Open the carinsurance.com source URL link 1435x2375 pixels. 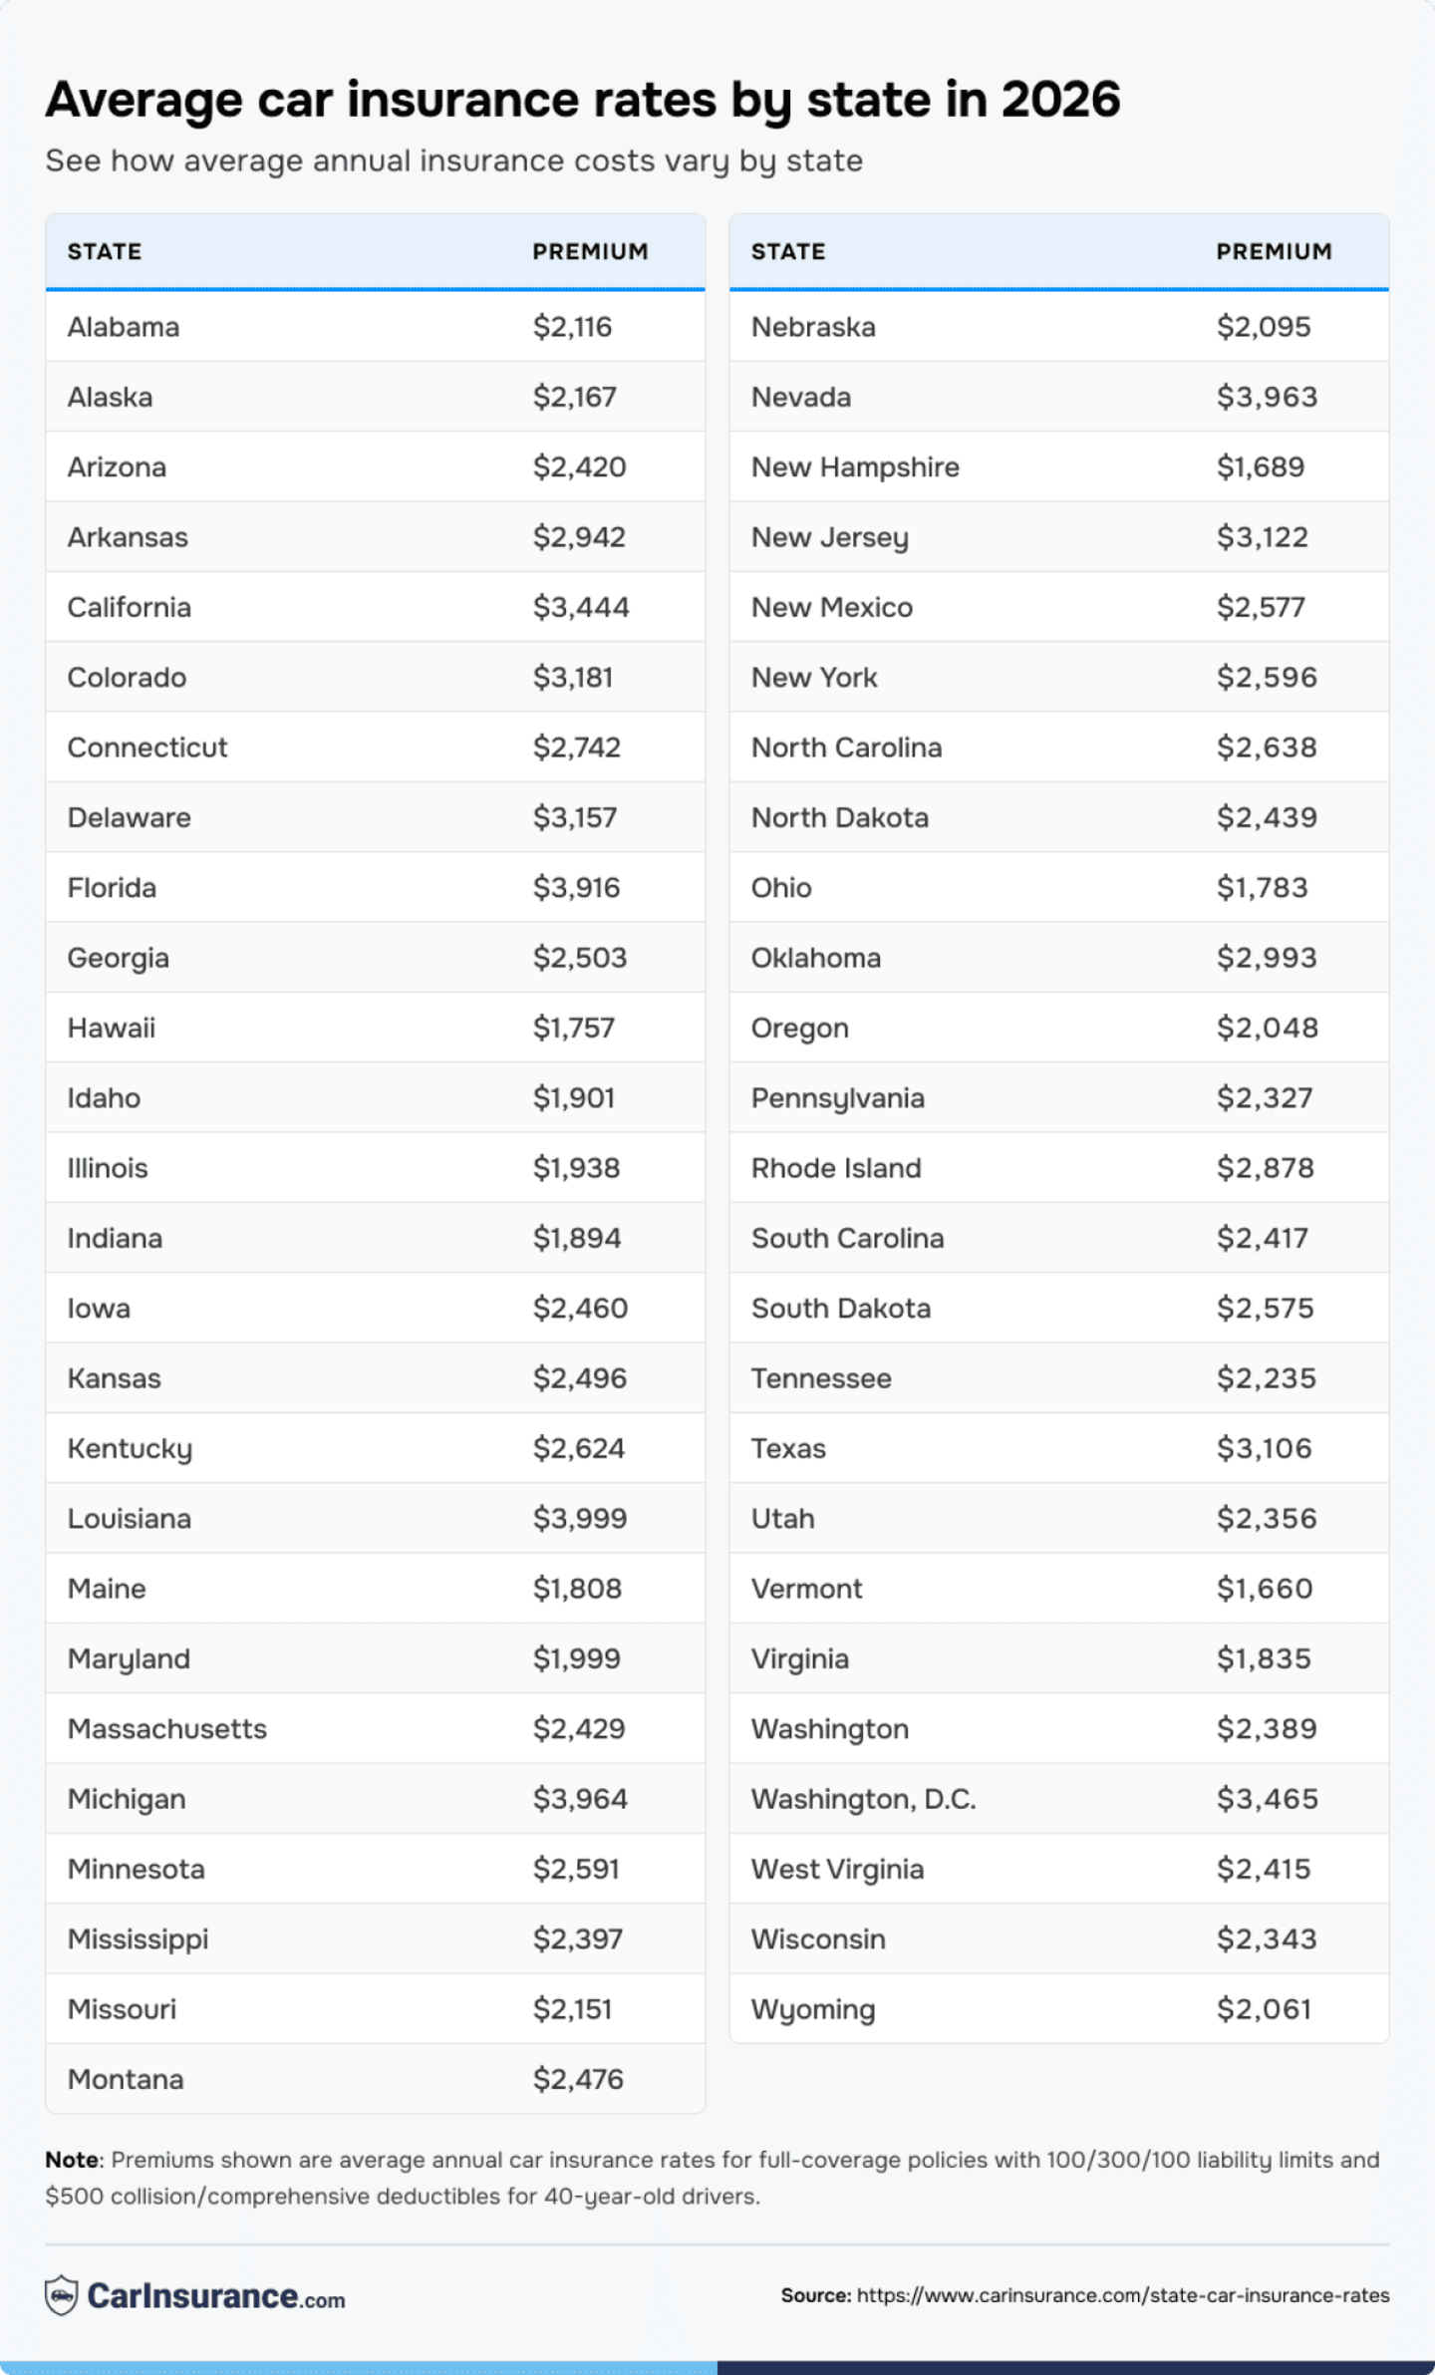[1122, 2295]
